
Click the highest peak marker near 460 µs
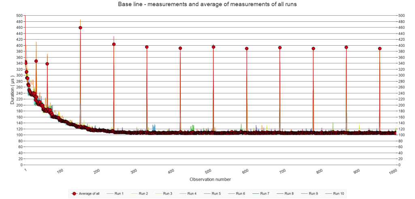(80, 28)
